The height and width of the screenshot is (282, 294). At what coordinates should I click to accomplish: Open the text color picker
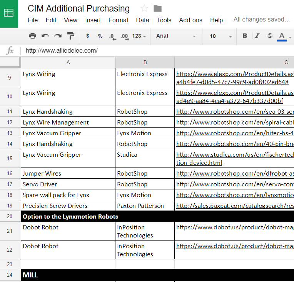click(x=282, y=36)
